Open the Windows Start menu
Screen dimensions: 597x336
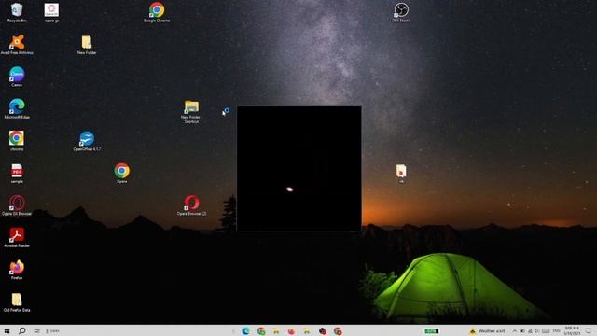pyautogui.click(x=7, y=330)
